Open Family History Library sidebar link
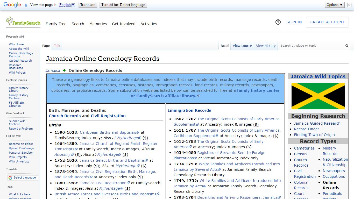The width and height of the screenshot is (354, 199). click(x=19, y=89)
